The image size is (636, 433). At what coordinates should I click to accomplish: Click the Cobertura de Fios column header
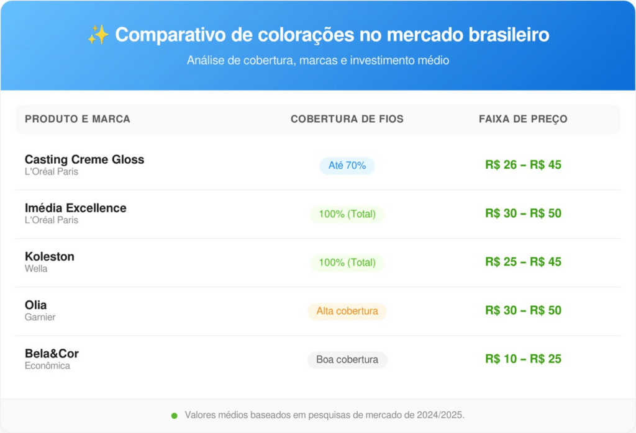[x=347, y=119]
